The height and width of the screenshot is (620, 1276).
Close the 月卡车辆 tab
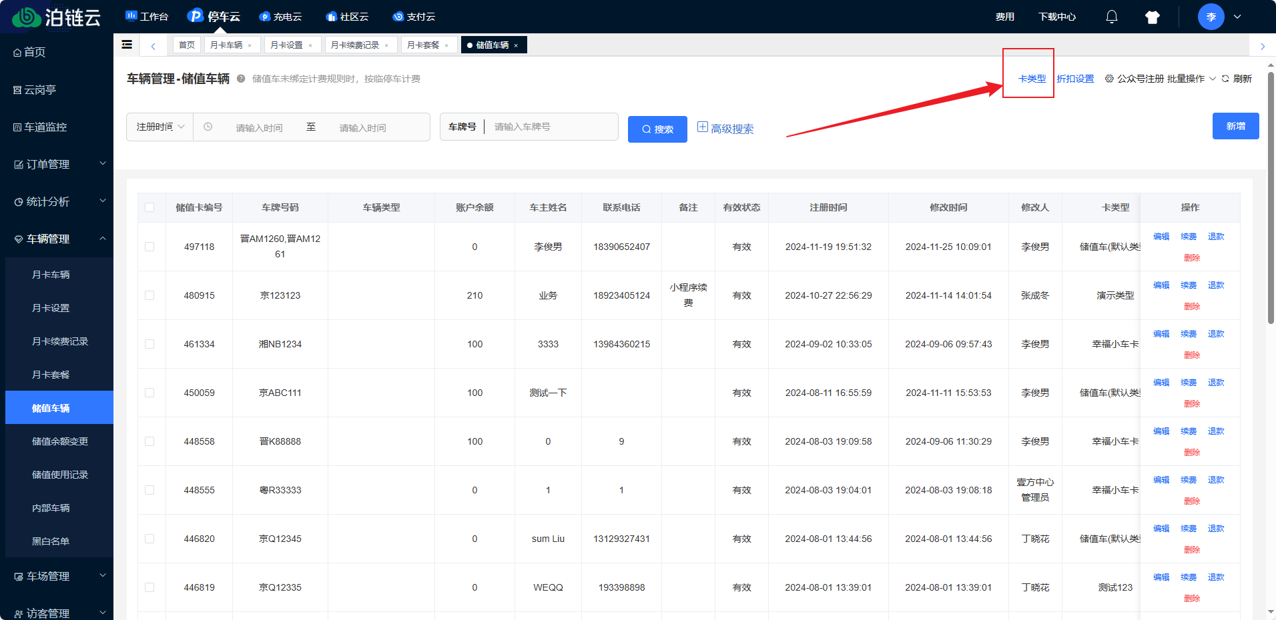(250, 45)
